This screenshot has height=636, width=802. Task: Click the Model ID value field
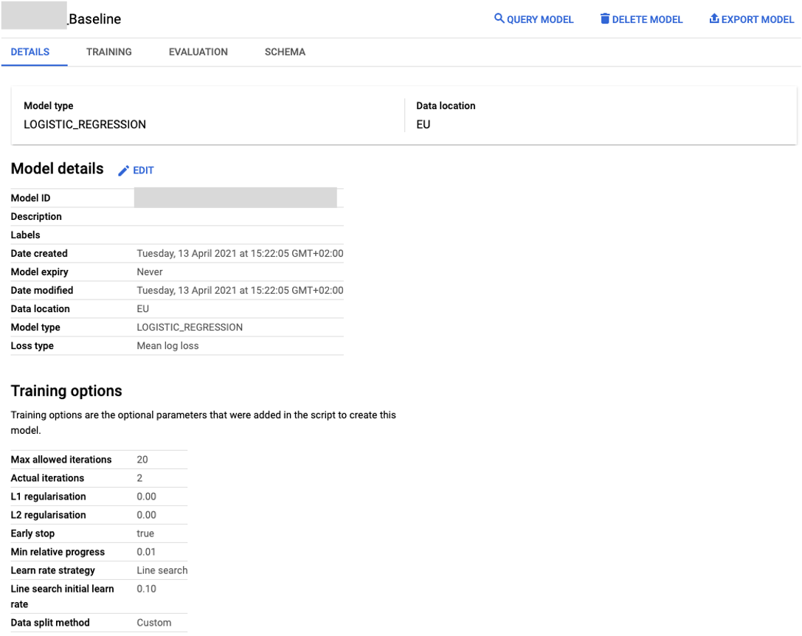coord(235,197)
